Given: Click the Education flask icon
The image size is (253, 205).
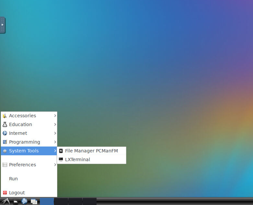Looking at the screenshot, I should (x=5, y=124).
